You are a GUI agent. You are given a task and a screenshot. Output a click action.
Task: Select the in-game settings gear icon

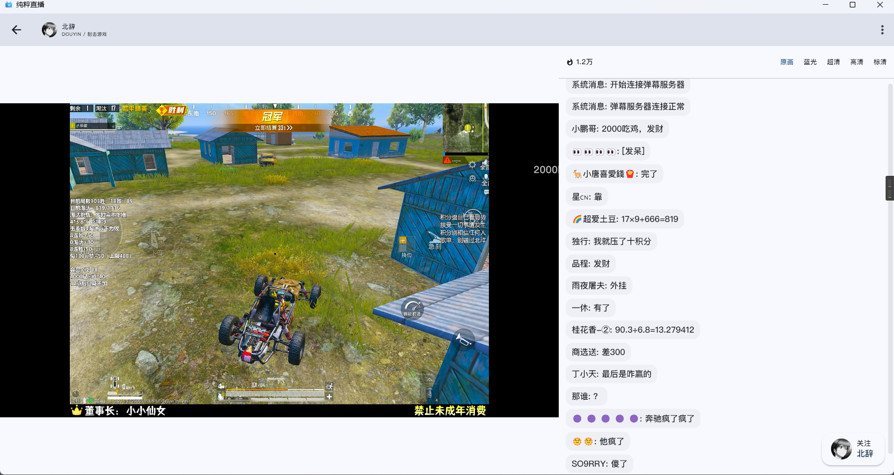click(x=472, y=165)
